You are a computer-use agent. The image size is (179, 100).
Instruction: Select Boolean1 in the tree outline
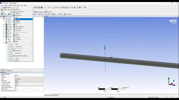10,28
